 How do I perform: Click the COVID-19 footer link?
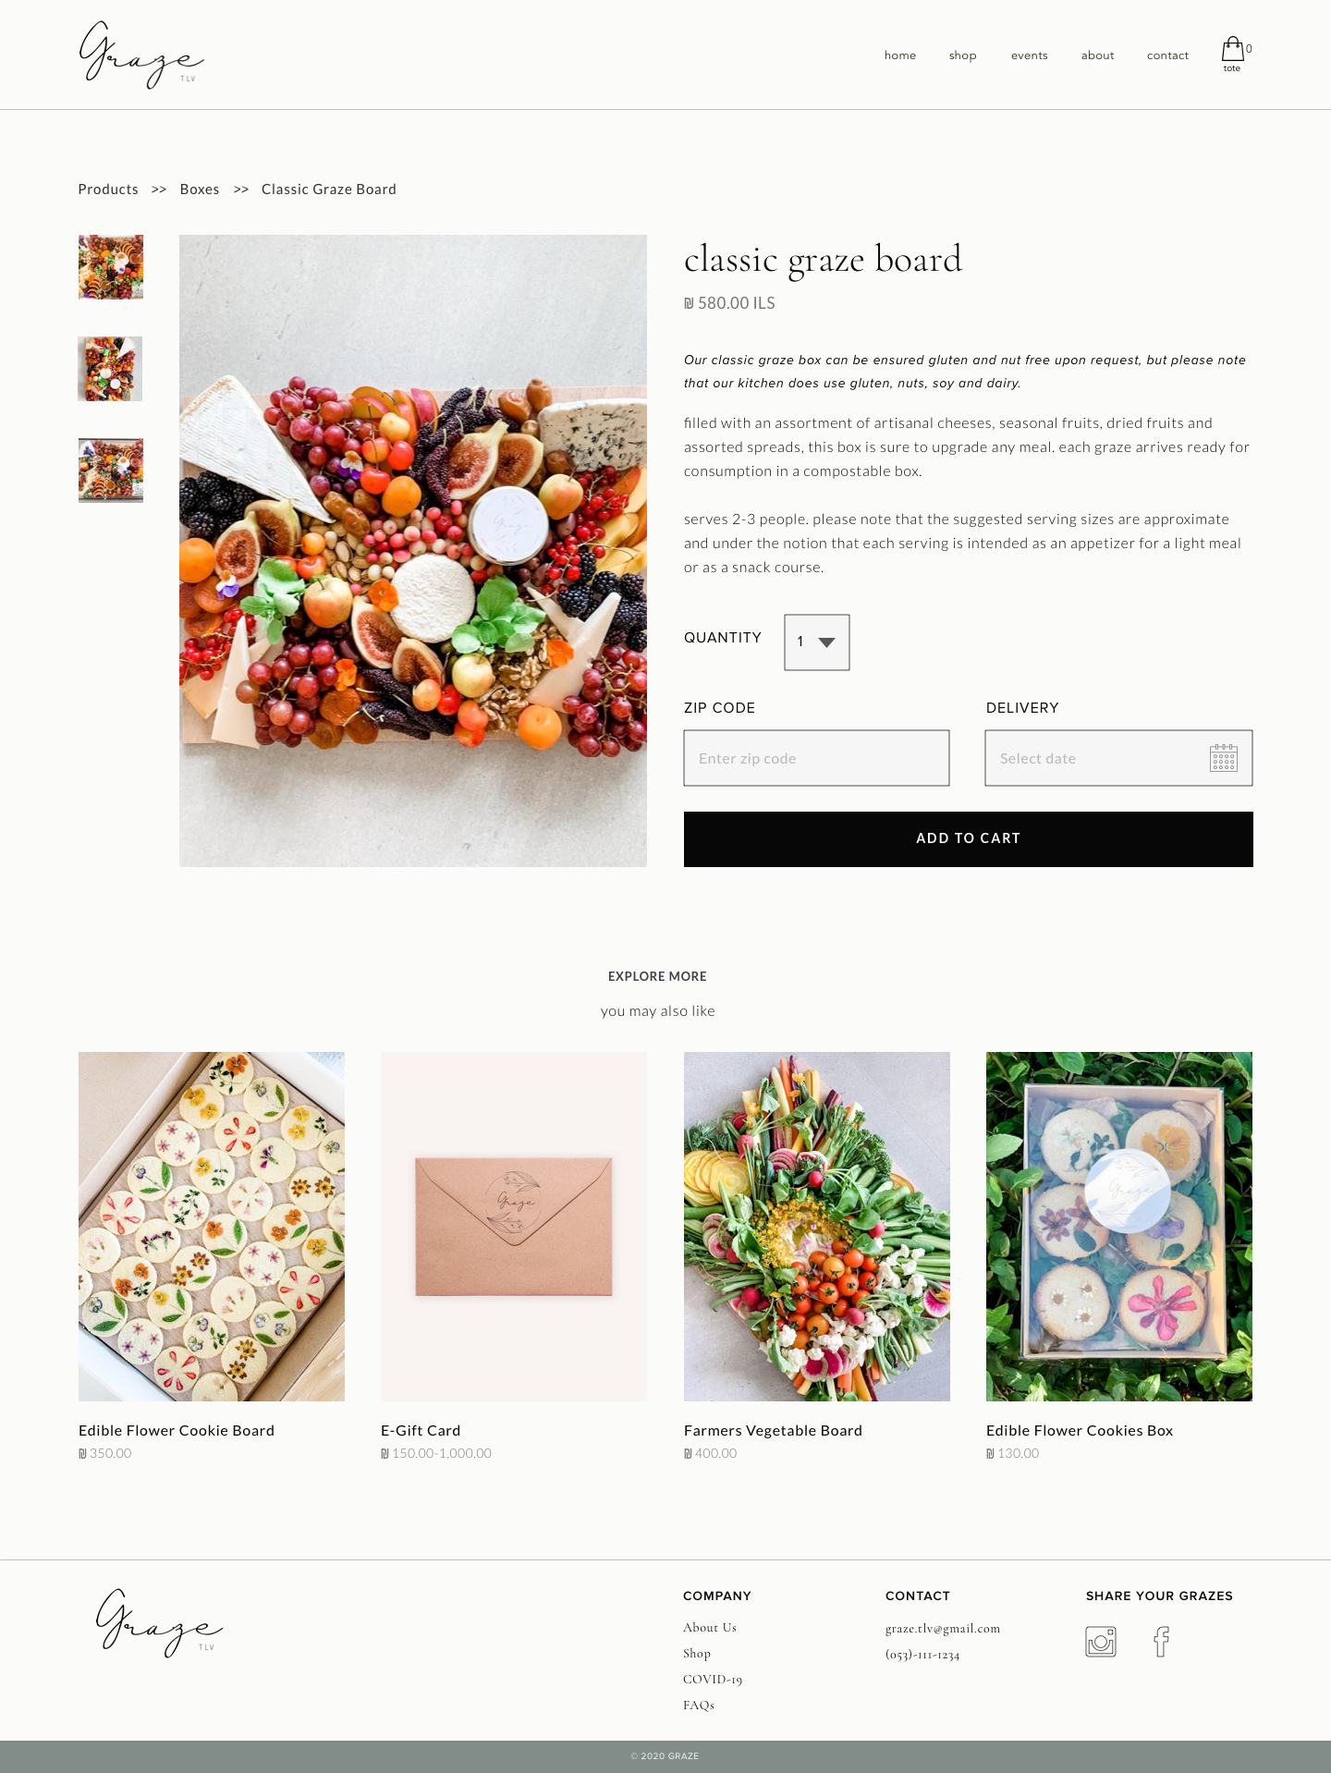click(x=713, y=1680)
